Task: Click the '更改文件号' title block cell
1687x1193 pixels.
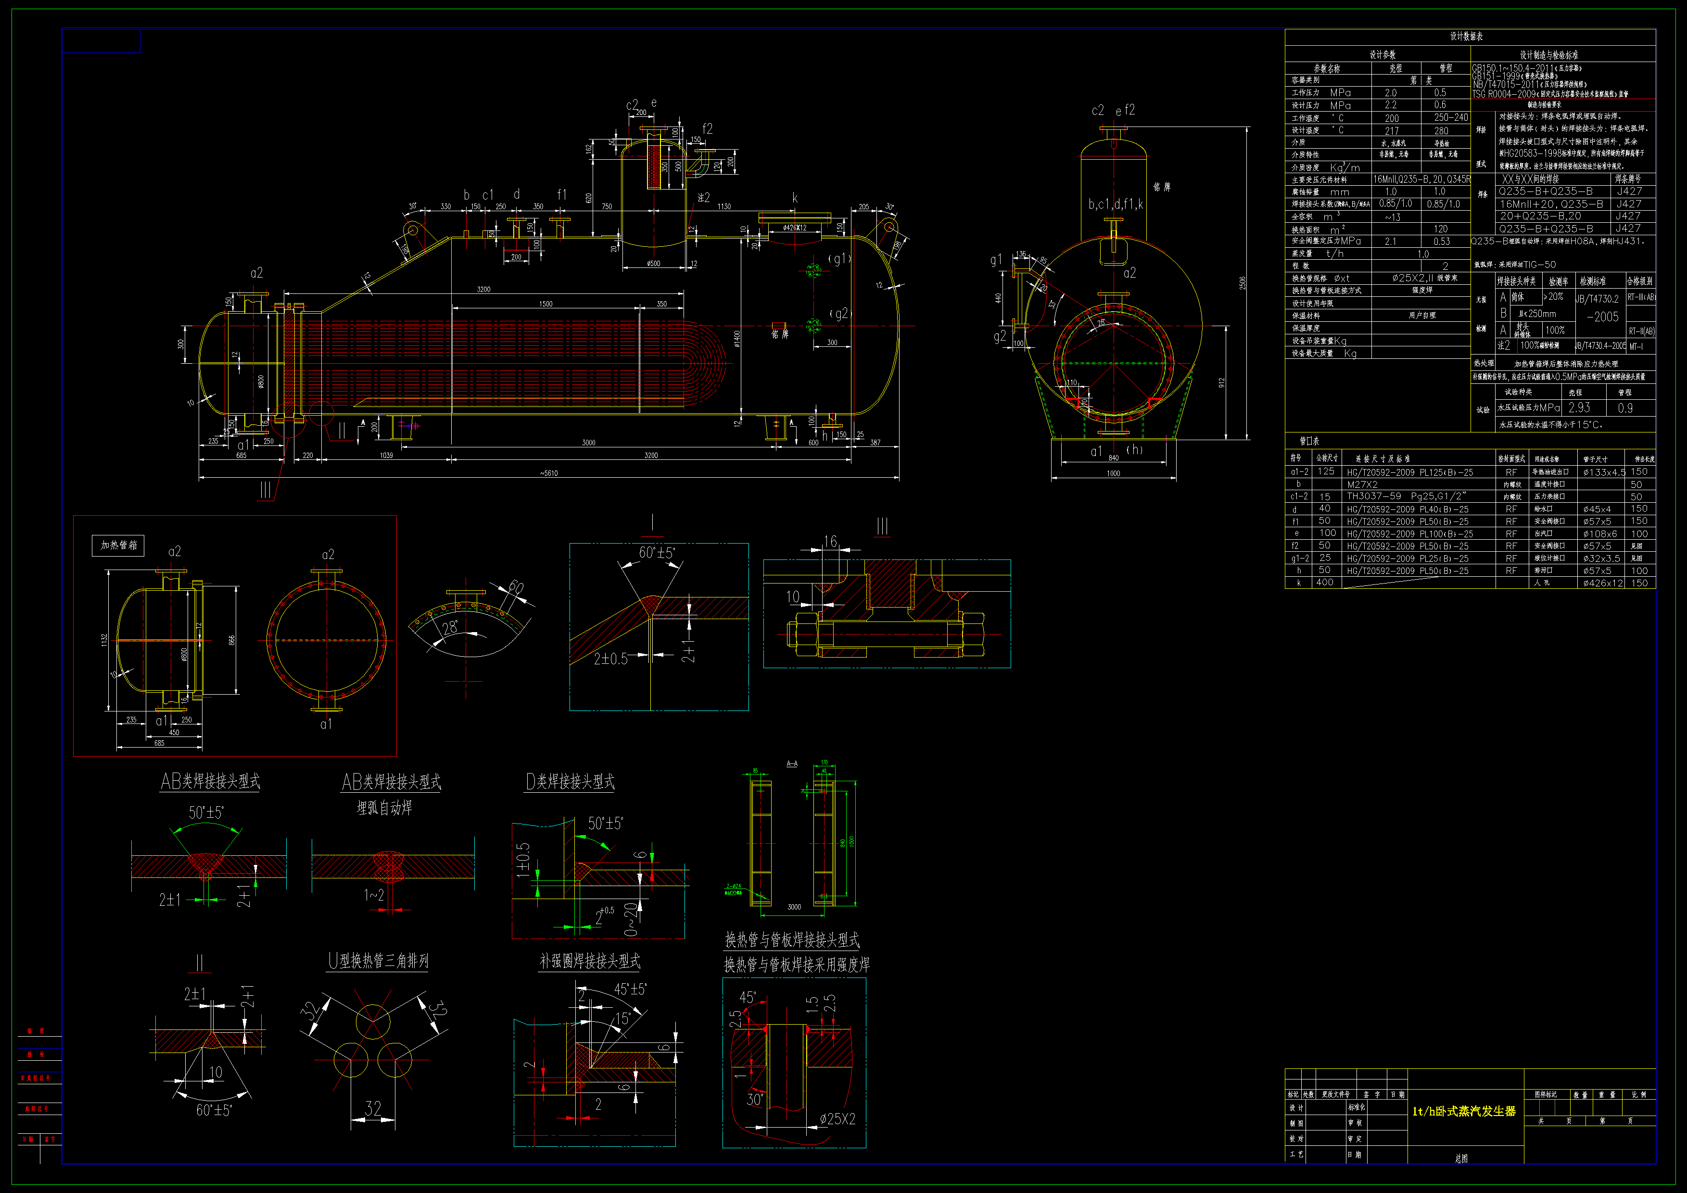Action: pyautogui.click(x=1336, y=1094)
